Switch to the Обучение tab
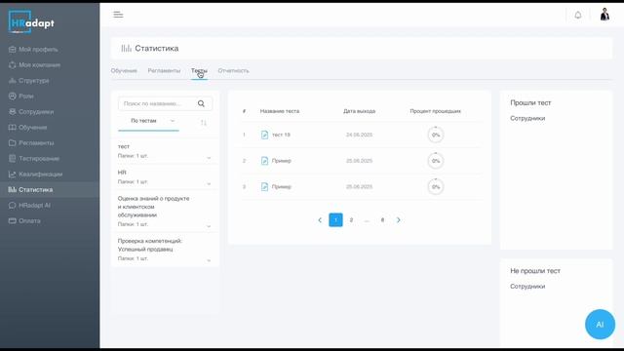 124,70
